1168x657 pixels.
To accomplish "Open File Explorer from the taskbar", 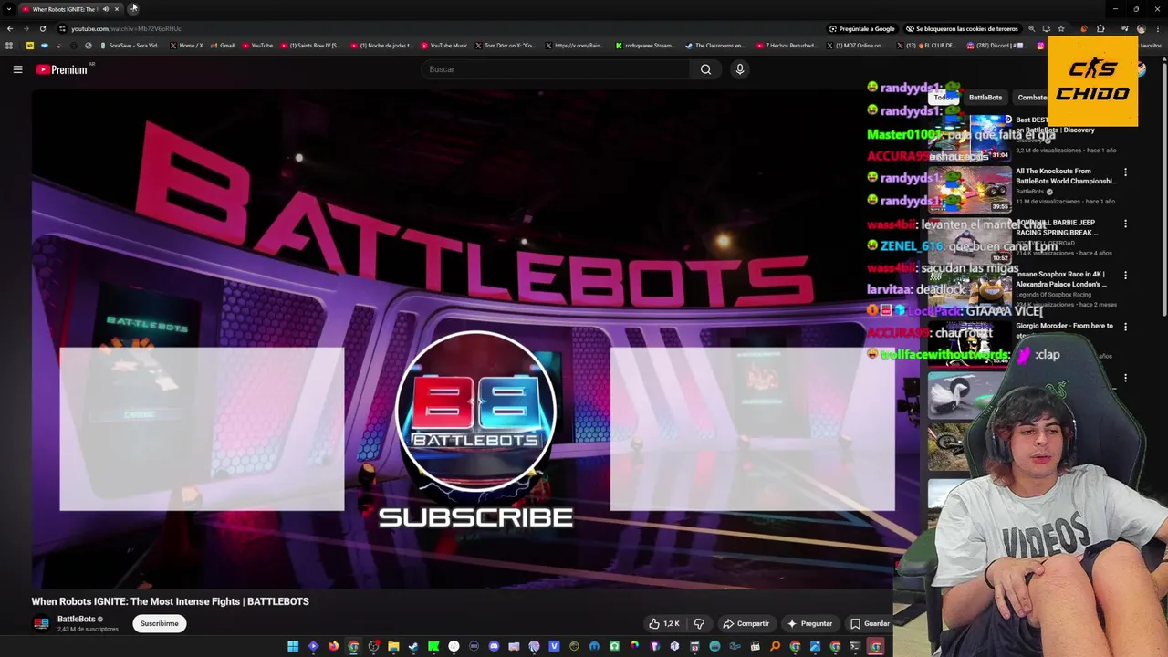I will coord(393,646).
